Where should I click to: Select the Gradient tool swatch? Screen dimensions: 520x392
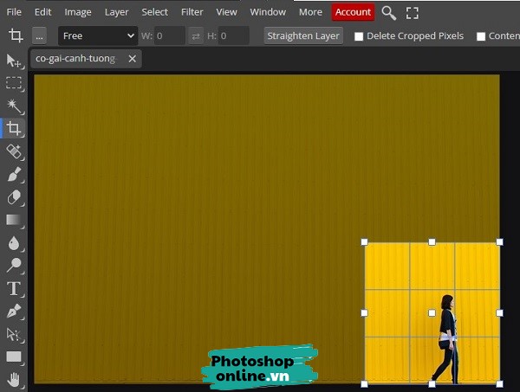click(x=14, y=220)
